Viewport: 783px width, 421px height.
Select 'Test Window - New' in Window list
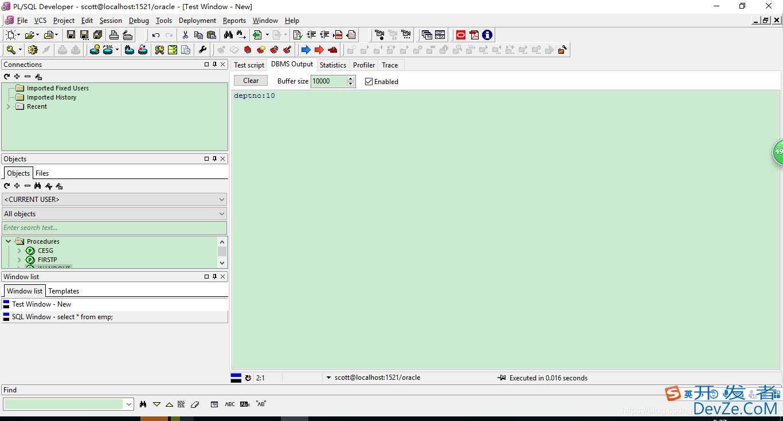115,304
